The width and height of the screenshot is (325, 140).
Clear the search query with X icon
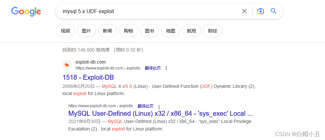[244, 11]
